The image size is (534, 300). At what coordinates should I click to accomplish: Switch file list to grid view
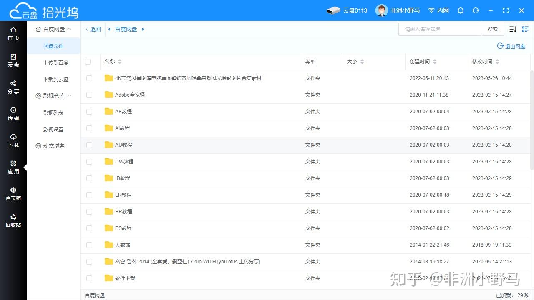(x=525, y=29)
